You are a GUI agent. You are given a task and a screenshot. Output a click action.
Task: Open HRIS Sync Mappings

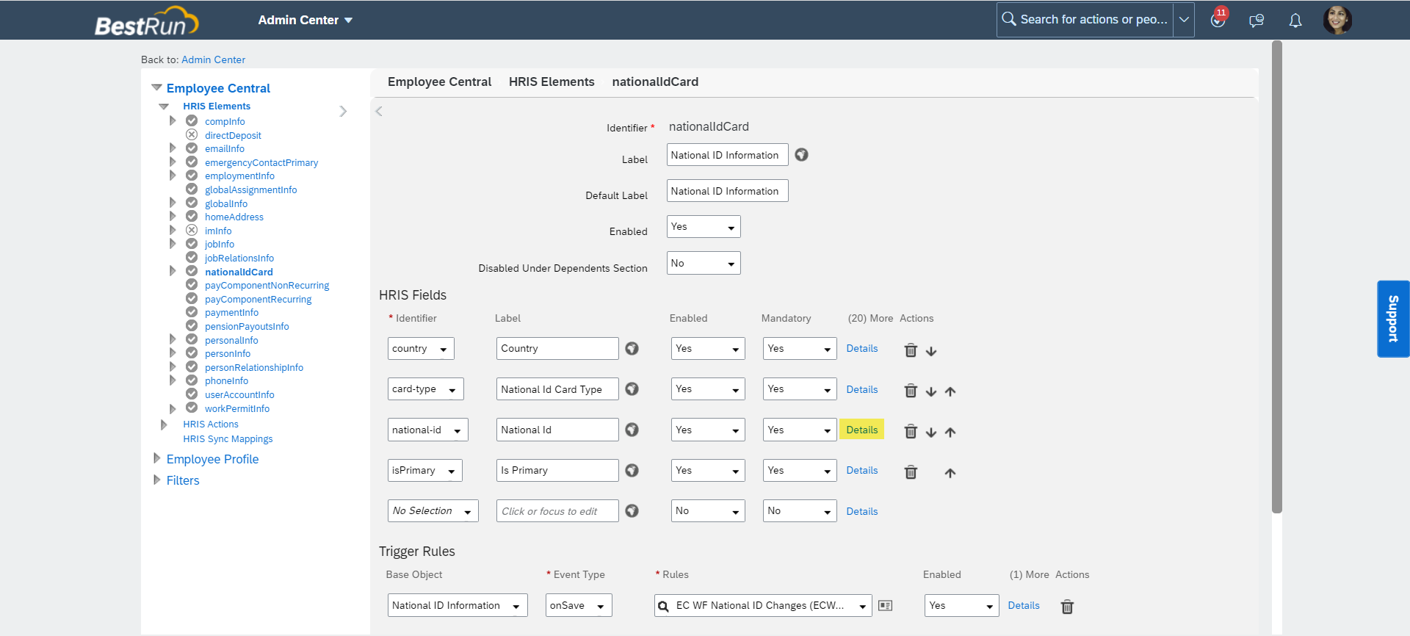[228, 439]
